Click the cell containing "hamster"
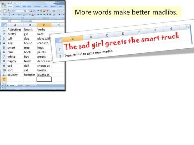194x145 pixels. point(30,75)
